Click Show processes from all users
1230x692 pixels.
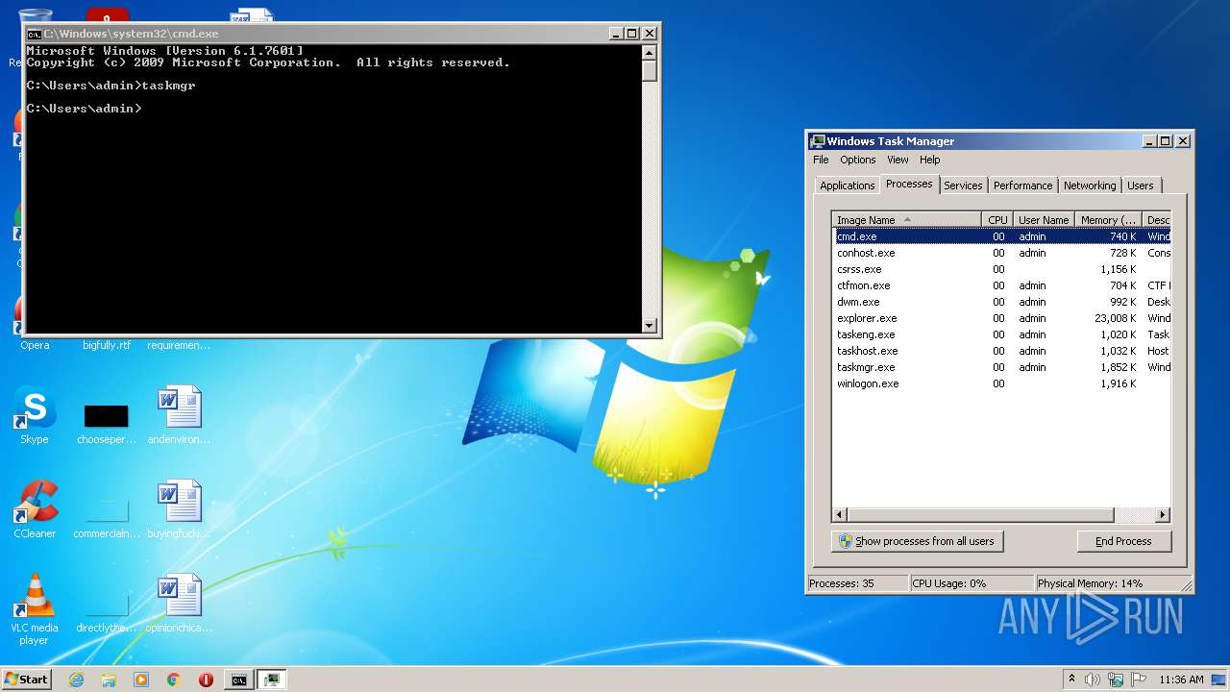pos(917,541)
